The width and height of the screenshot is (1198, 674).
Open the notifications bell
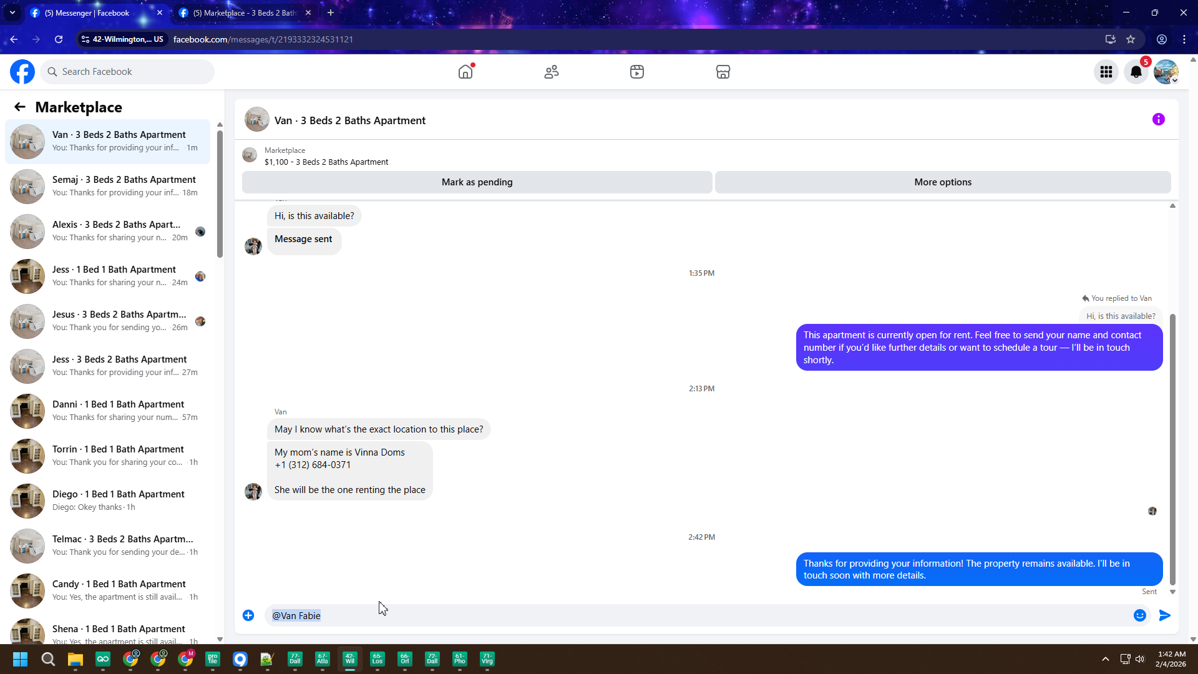coord(1136,72)
